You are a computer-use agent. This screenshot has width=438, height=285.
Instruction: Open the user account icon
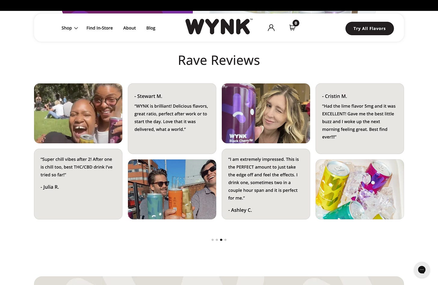[271, 28]
